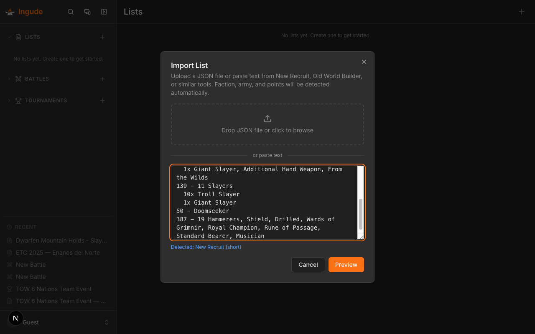Click the upload icon in the drop zone
Screen dimensions: 535x334
click(x=267, y=118)
